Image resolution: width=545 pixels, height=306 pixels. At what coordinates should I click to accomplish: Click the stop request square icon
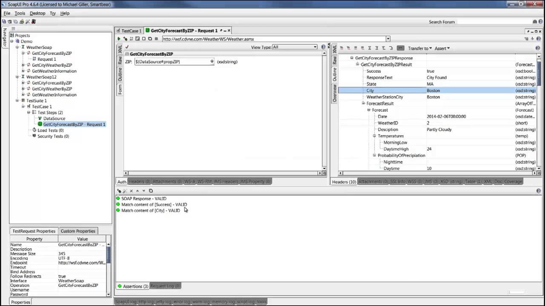point(156,39)
